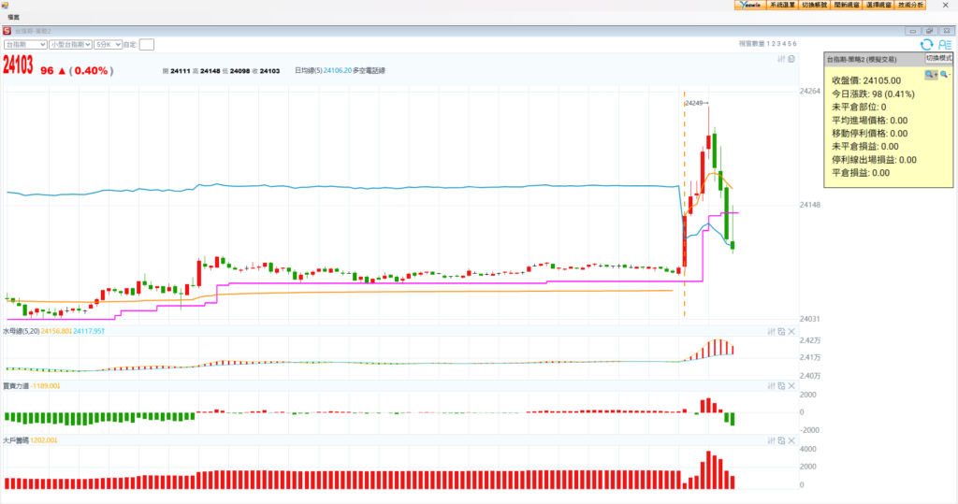
Task: Open settings icon of 買賣力道 panel
Action: (x=771, y=385)
